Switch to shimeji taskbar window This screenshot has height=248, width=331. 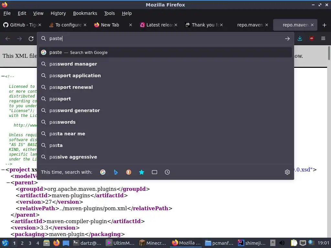point(252,243)
